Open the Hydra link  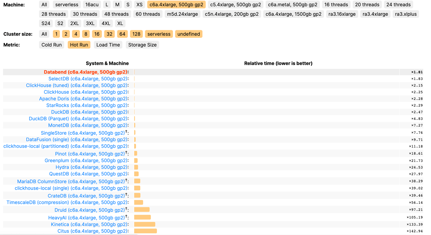coord(91,167)
